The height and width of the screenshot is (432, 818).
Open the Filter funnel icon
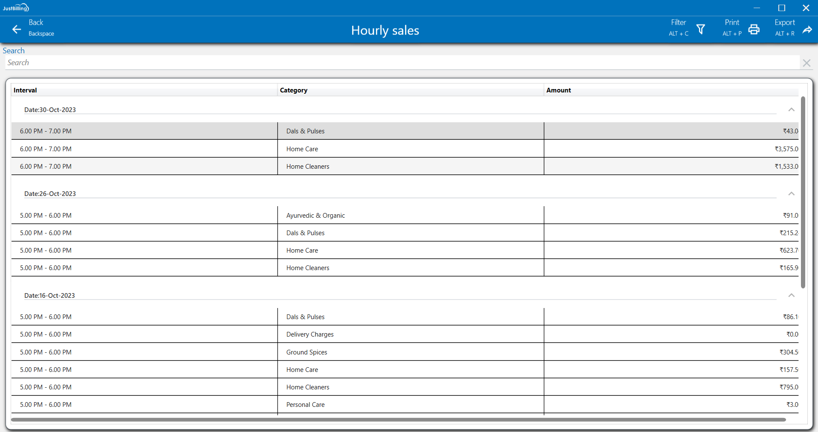pyautogui.click(x=700, y=29)
